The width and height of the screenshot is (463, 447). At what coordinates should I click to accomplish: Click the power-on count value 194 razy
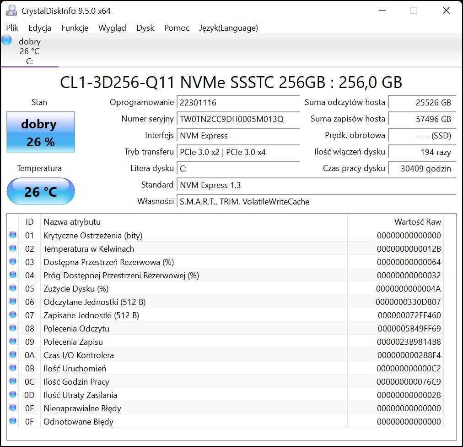pyautogui.click(x=422, y=152)
